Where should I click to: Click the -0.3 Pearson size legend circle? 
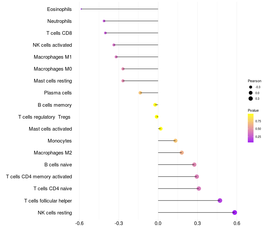(x=250, y=87)
